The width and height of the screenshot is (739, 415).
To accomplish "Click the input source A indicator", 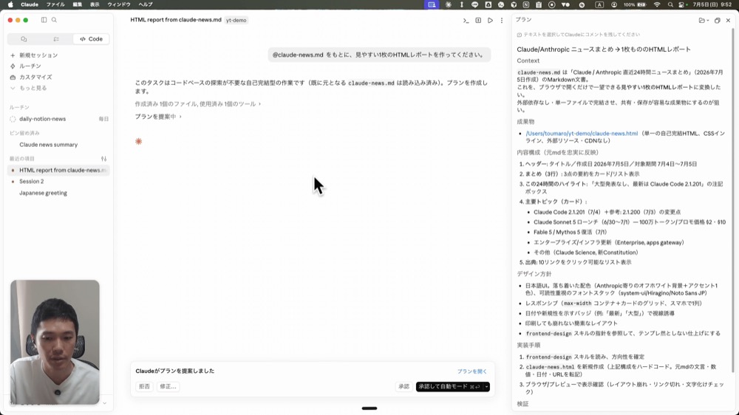I will pos(599,4).
